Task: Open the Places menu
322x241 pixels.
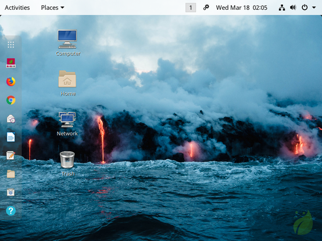Action: 52,8
